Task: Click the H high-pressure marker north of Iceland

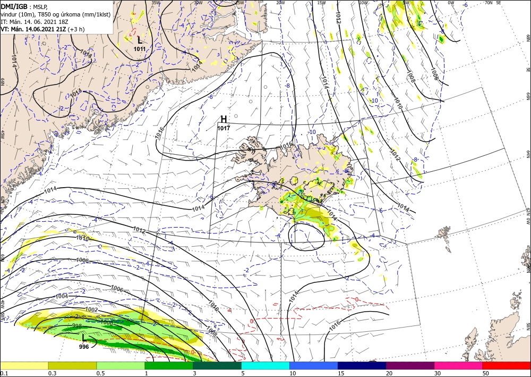Action: pyautogui.click(x=224, y=119)
